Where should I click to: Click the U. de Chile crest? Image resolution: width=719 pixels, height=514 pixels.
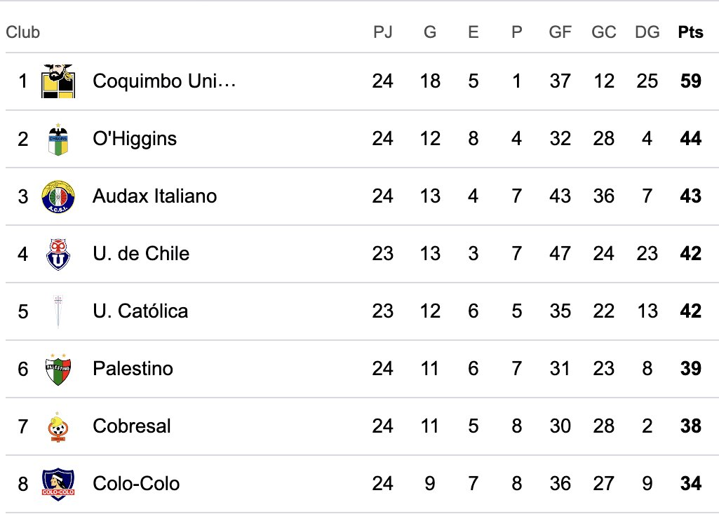coord(58,254)
